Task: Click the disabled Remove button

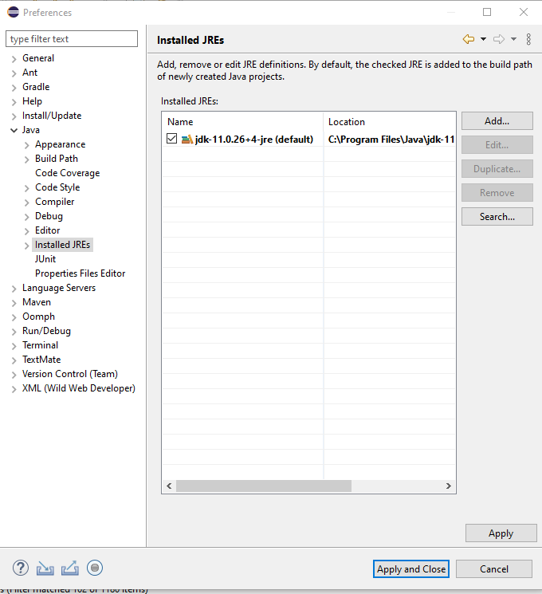Action: 497,192
